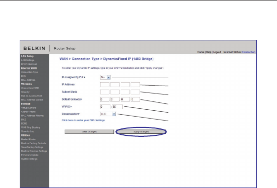The image size is (277, 188).
Task: Open the Help link in the header
Action: point(208,52)
